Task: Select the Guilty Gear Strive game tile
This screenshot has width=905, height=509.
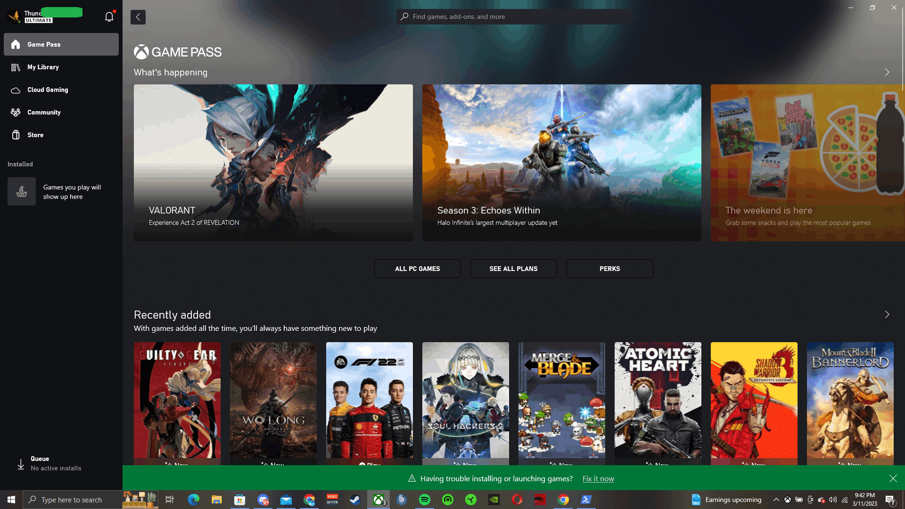Action: pyautogui.click(x=177, y=403)
